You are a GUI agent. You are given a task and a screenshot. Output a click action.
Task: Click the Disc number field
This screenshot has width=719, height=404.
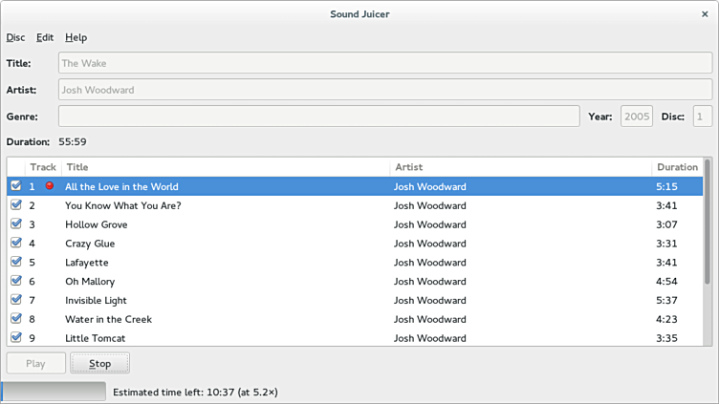[x=702, y=117]
